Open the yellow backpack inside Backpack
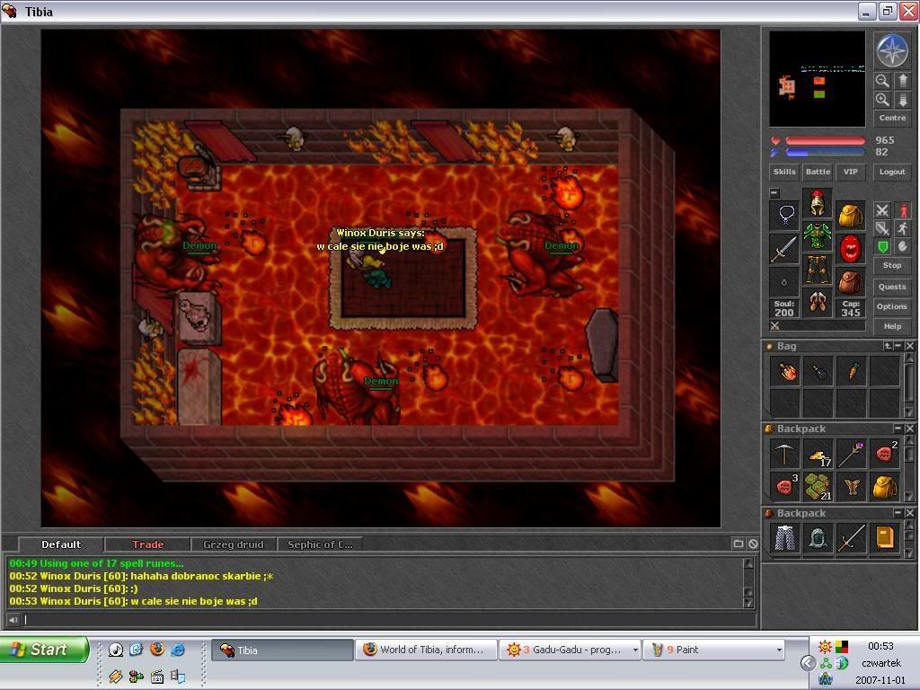The image size is (920, 690). [x=885, y=486]
